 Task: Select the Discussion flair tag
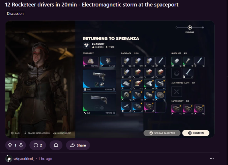tap(15, 13)
